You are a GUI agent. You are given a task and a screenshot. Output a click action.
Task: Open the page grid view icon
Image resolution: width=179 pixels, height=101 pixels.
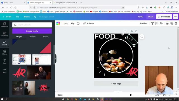click(165, 95)
